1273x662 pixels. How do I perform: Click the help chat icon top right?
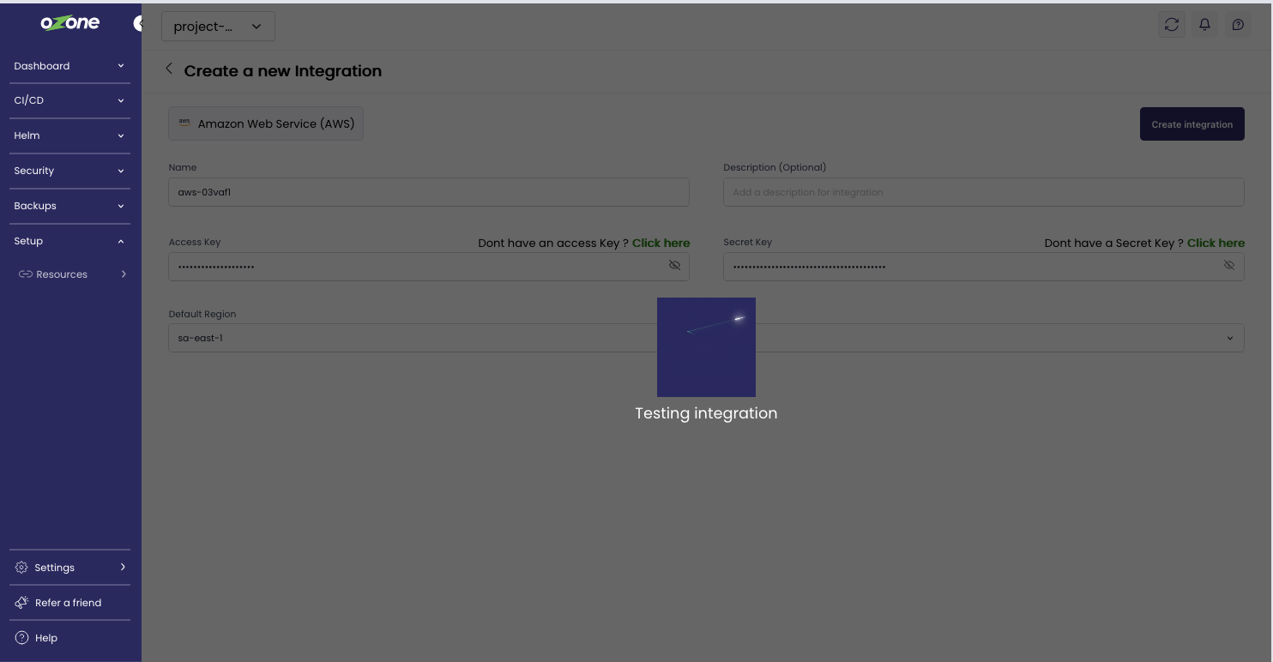1237,25
